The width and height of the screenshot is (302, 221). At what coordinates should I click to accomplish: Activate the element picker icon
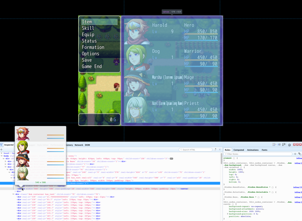point(1,145)
